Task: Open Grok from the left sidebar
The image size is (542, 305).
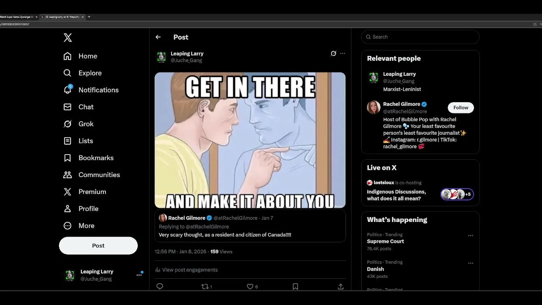Action: (68, 124)
